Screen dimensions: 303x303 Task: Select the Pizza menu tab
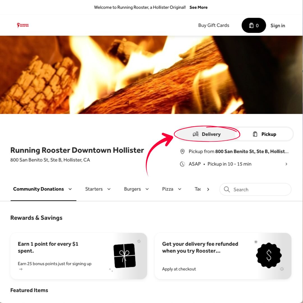click(167, 189)
